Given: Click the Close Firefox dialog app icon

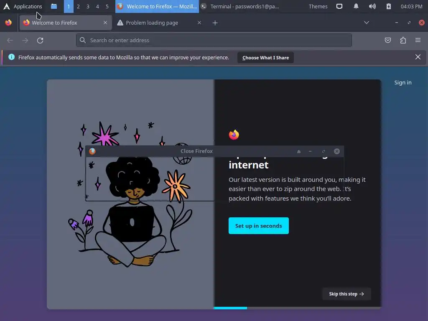Looking at the screenshot, I should [x=92, y=151].
